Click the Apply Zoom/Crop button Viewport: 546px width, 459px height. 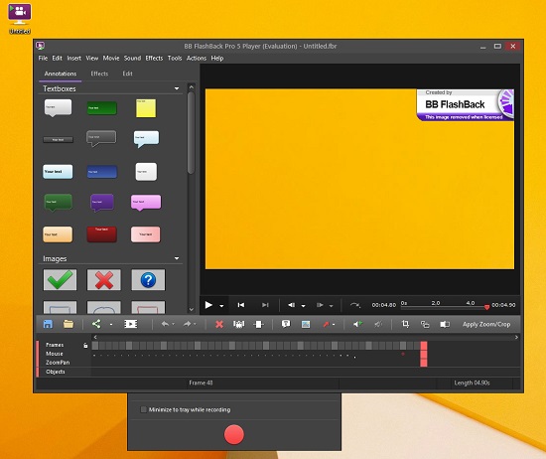point(486,324)
